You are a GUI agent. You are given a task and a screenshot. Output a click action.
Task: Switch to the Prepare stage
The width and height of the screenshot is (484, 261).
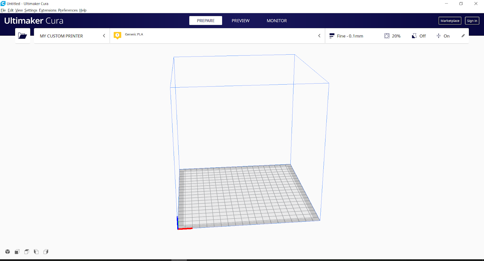coord(206,21)
